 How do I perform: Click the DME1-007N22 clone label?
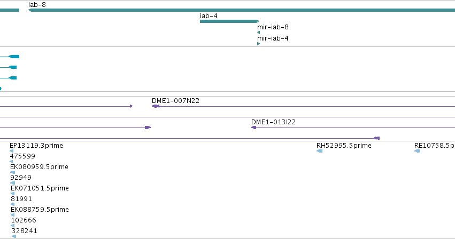click(175, 101)
